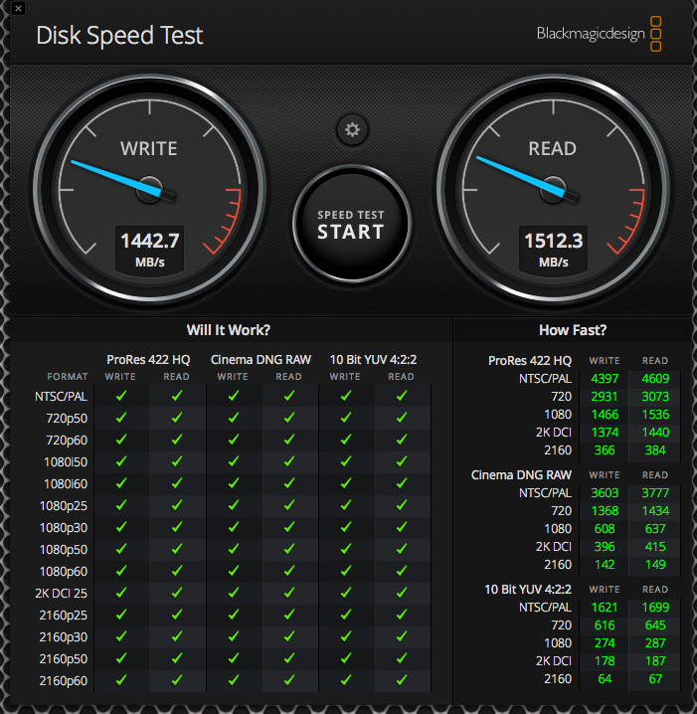Screen dimensions: 697x714
Task: Select the 1442.7 MB/s write readout
Action: [150, 250]
